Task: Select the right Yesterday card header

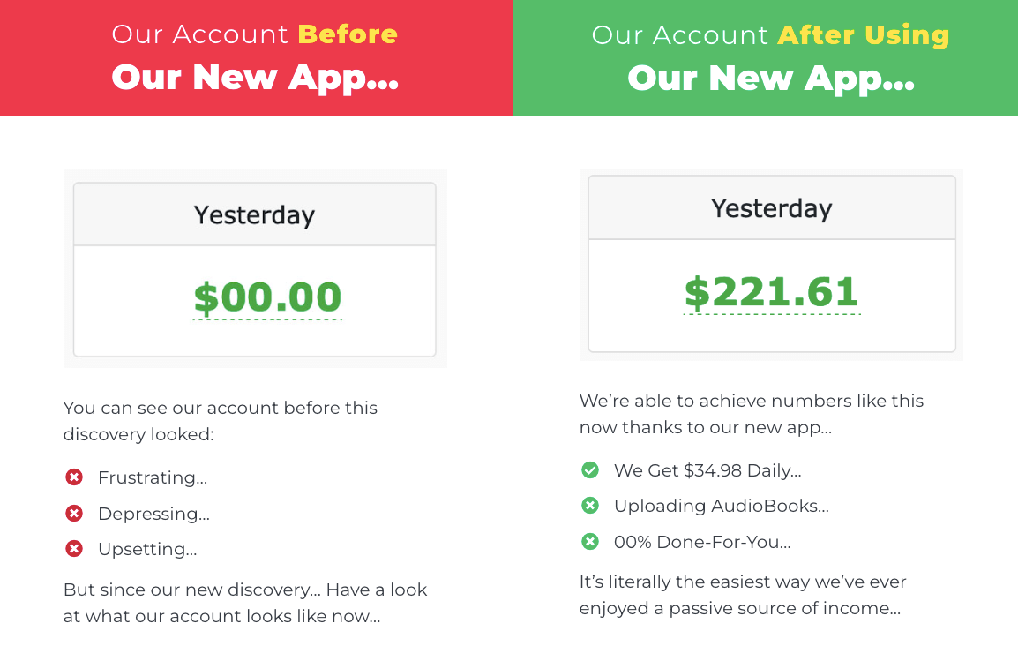Action: (x=772, y=207)
